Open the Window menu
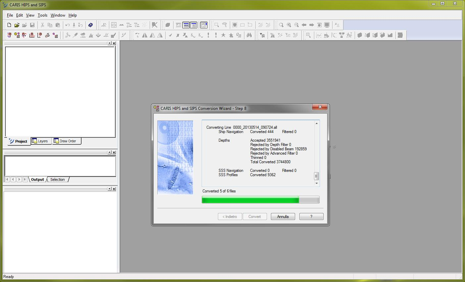465x282 pixels. pos(58,15)
